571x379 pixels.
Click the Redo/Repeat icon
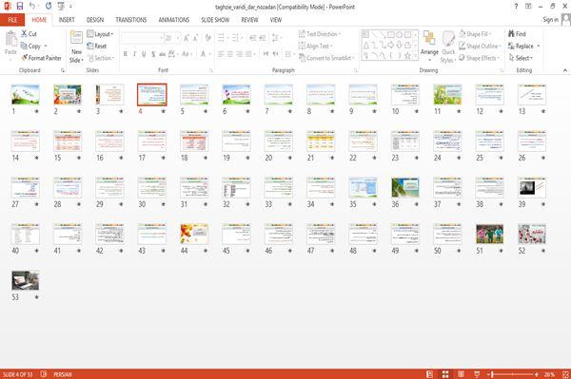pos(49,7)
